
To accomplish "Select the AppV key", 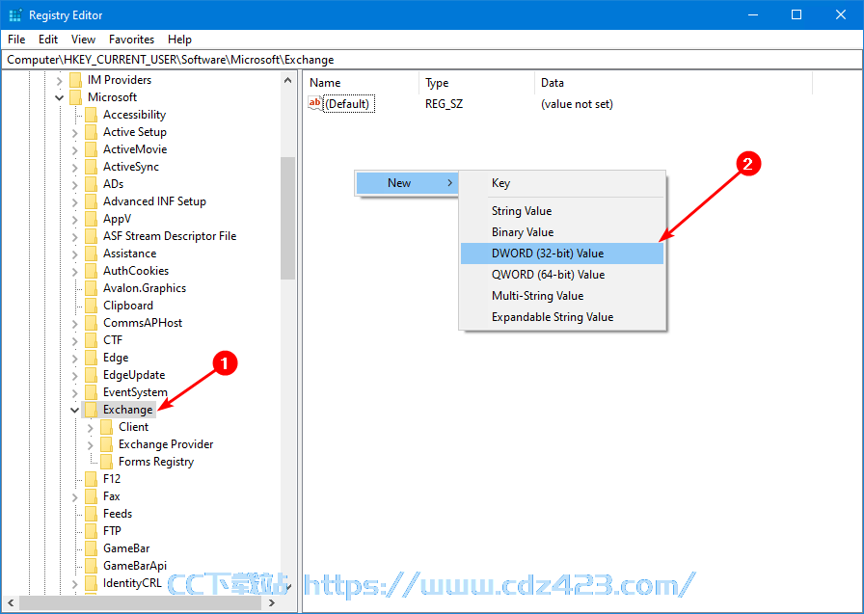I will (118, 219).
